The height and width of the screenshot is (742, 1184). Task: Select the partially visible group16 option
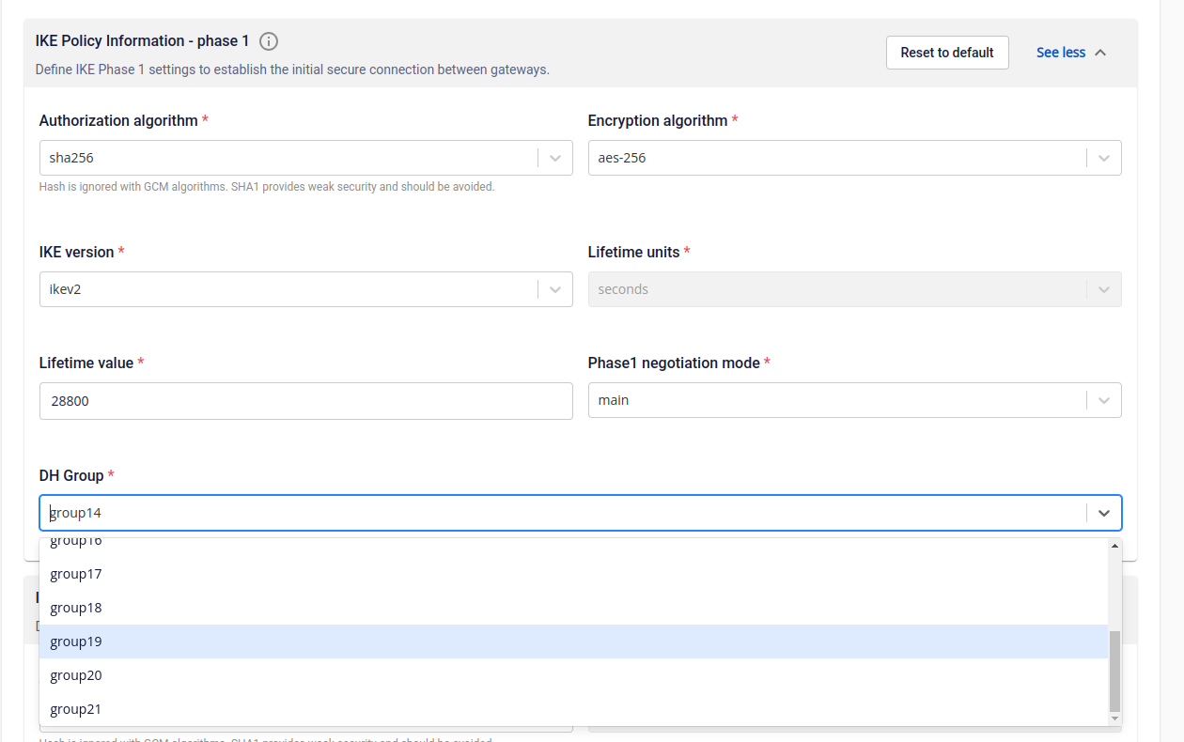click(76, 543)
